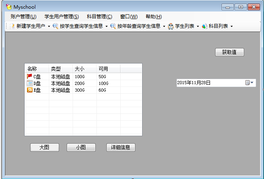Click the 新建学生用户 toolbar label

click(31, 26)
